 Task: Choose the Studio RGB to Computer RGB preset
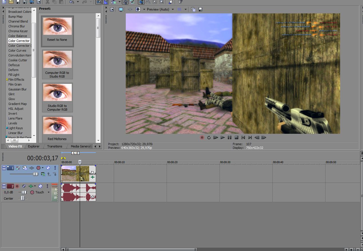click(57, 98)
